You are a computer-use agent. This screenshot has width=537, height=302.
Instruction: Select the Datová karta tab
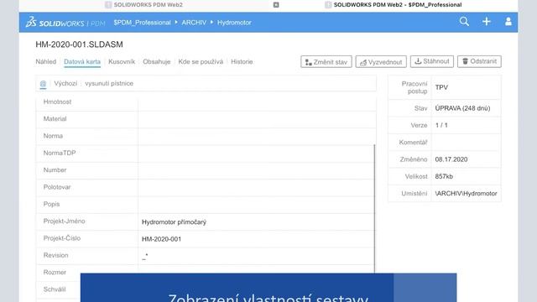tap(82, 61)
